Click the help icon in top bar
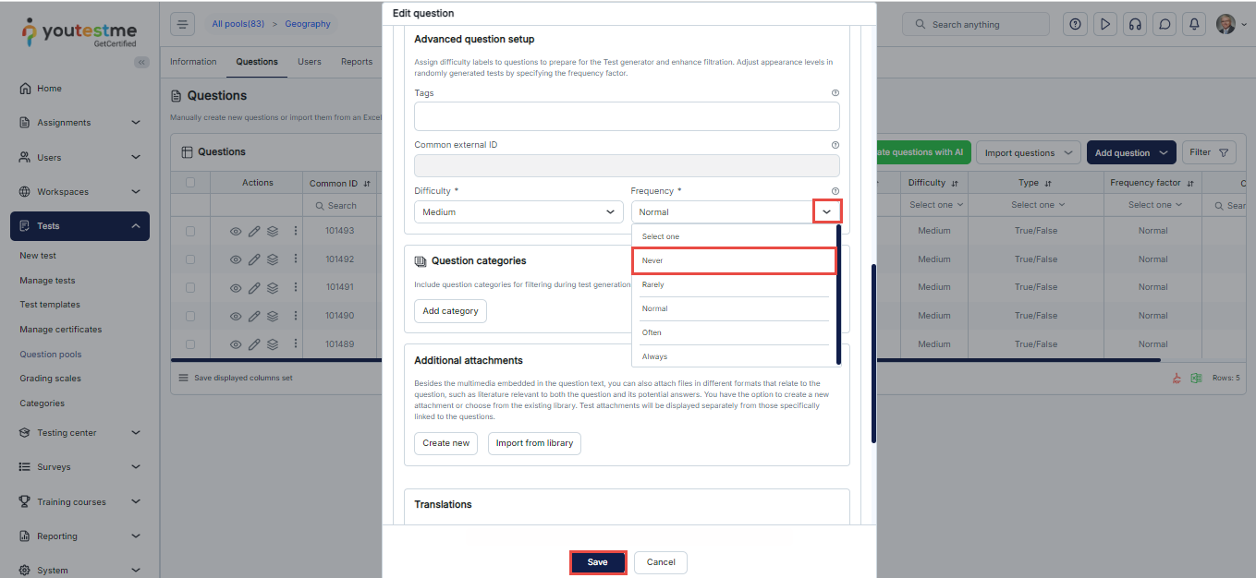Screen dimensions: 1256x578 (x=1075, y=25)
